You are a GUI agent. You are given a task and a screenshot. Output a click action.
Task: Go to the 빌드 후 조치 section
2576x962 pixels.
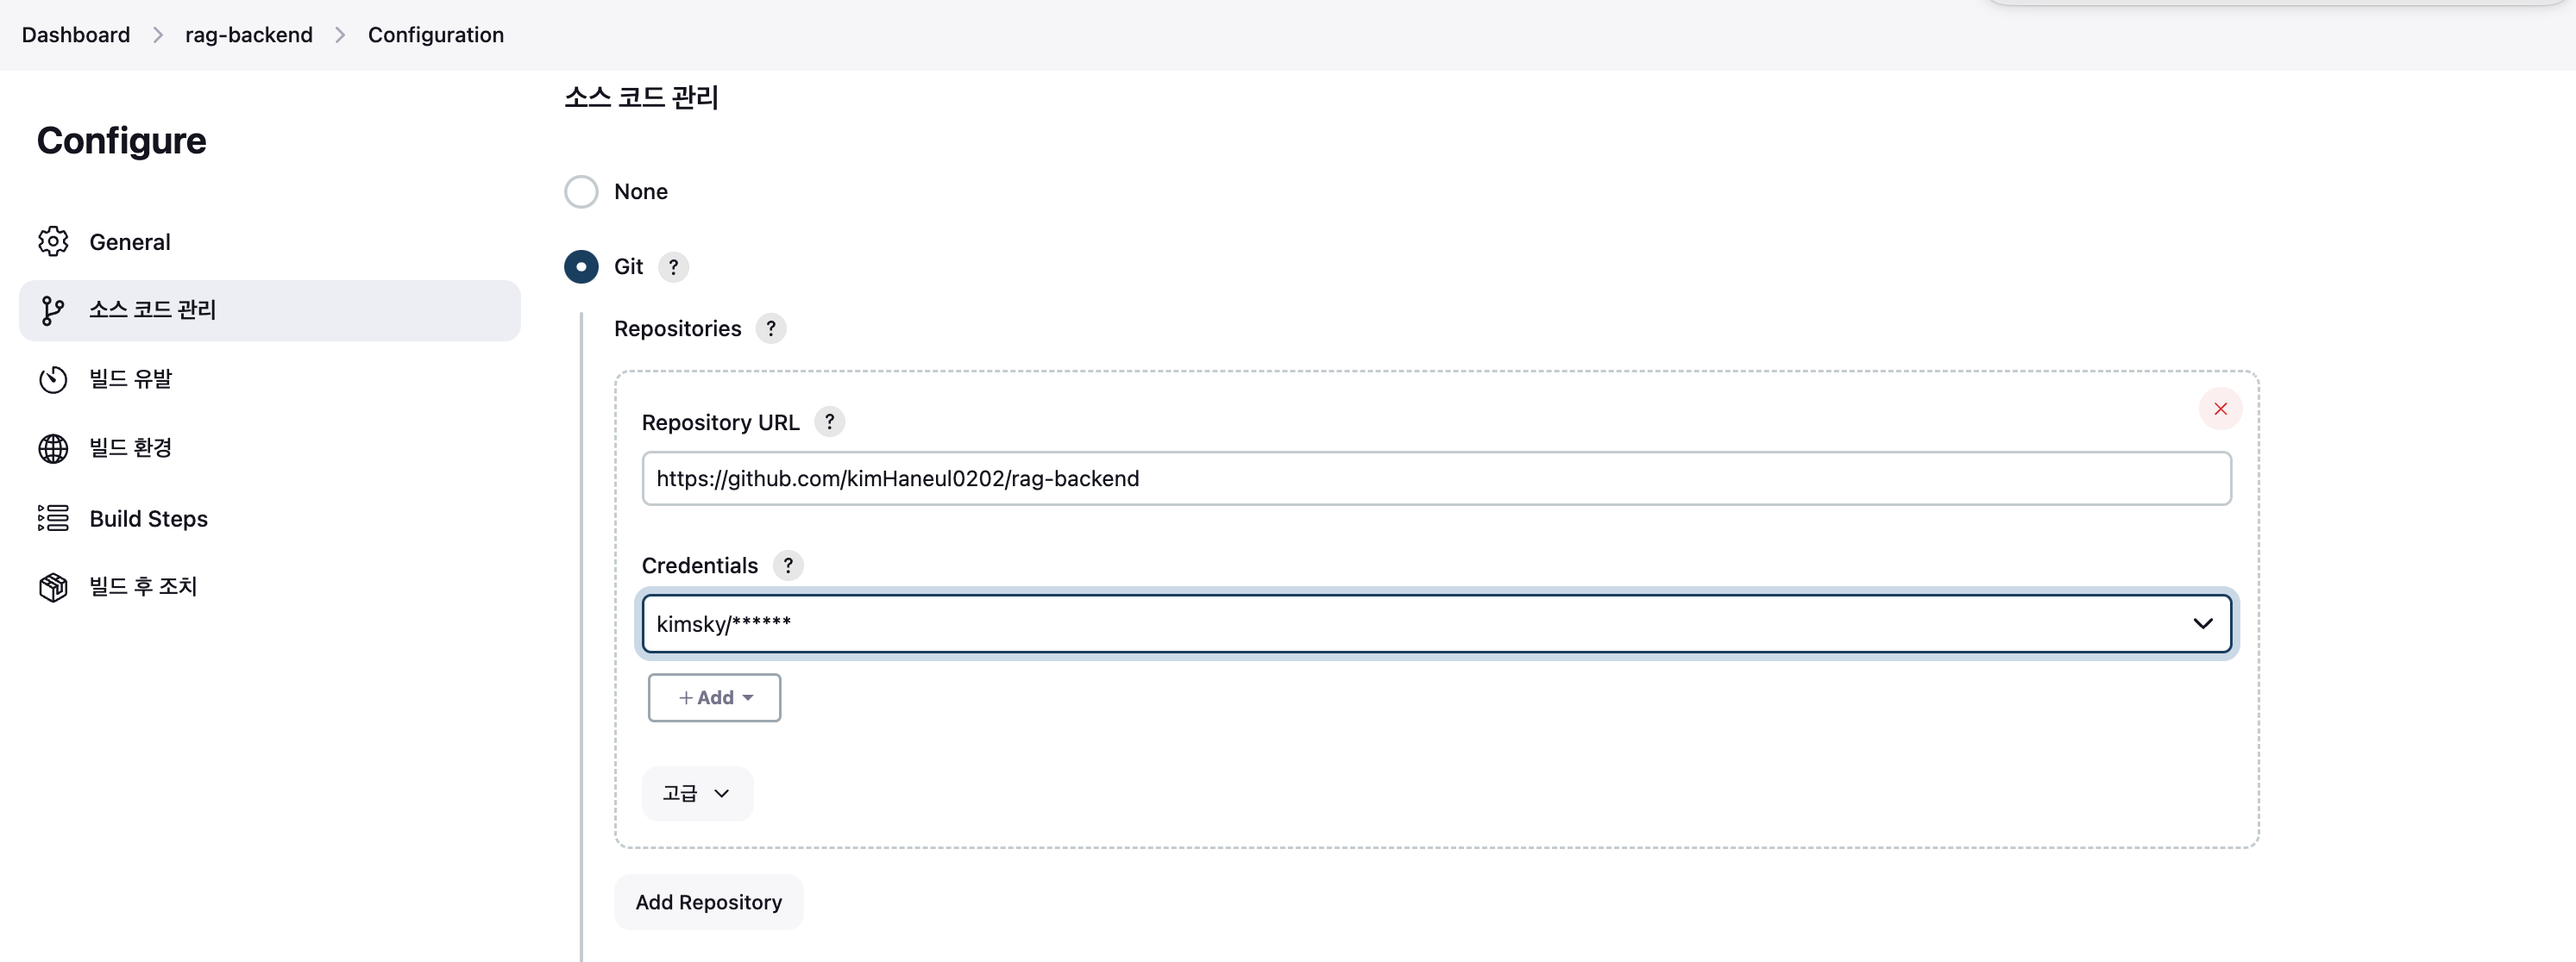point(270,586)
